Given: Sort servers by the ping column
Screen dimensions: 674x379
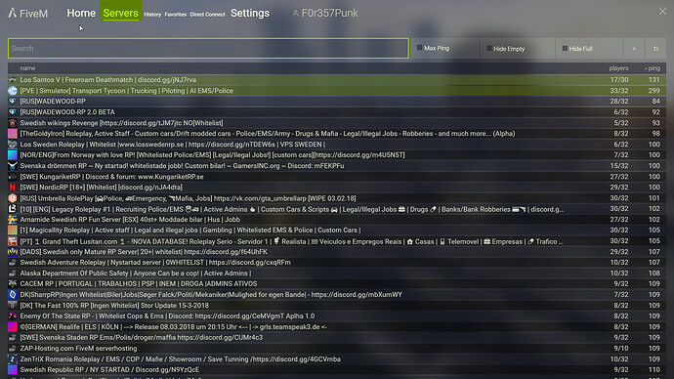Looking at the screenshot, I should 653,68.
